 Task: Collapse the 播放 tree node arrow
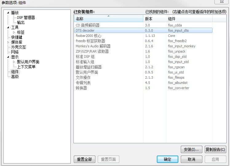tap(8, 13)
